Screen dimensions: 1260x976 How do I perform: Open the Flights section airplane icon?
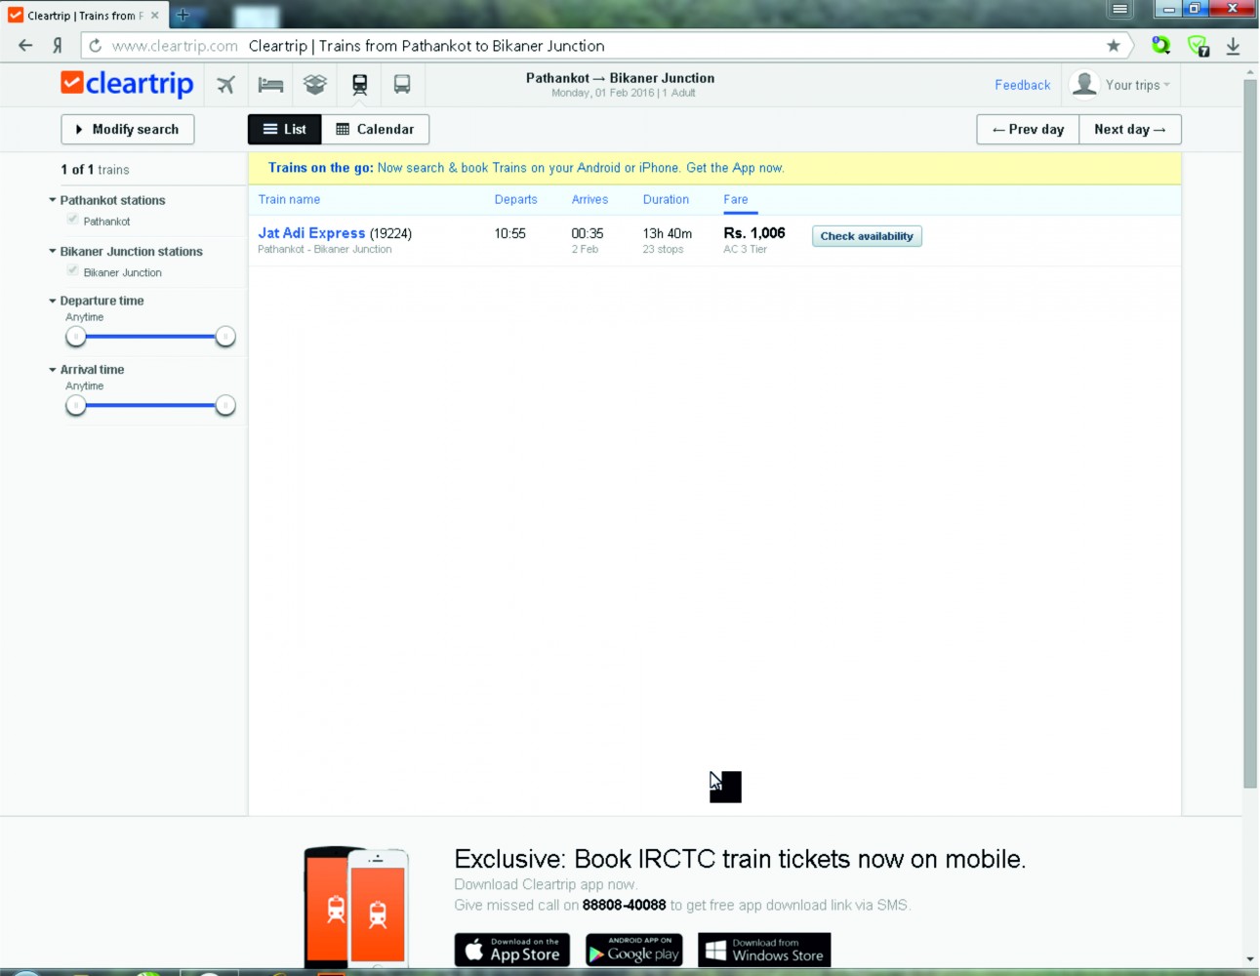pos(225,85)
